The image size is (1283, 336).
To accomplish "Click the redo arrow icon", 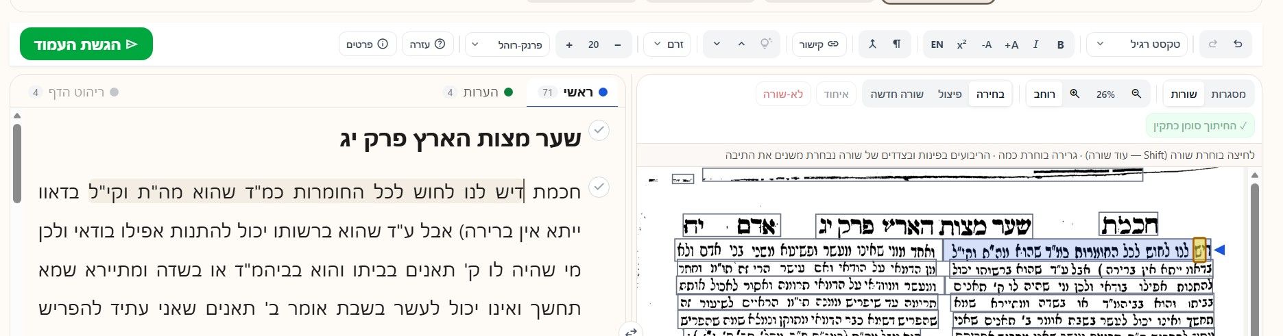I will coord(1212,44).
